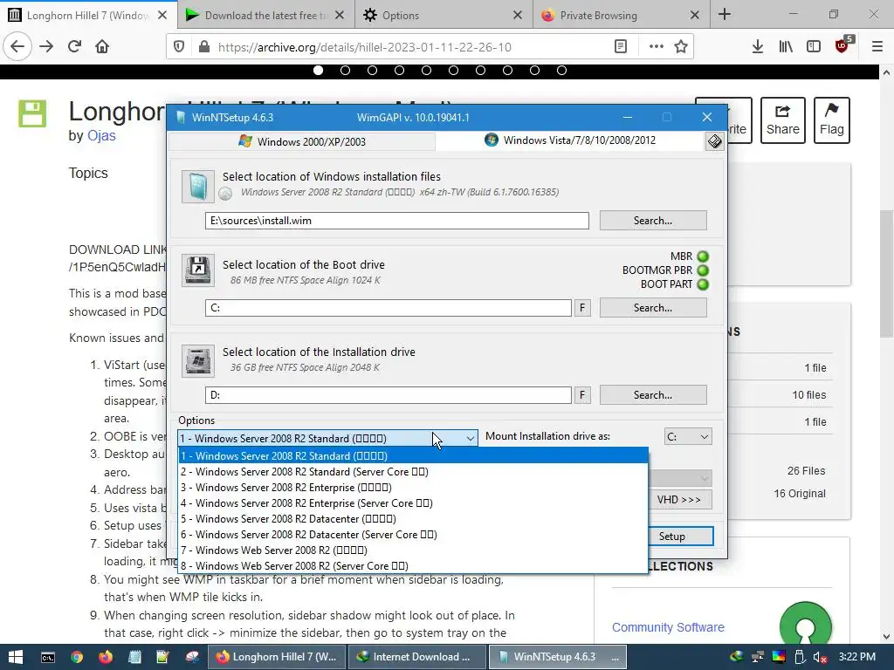The height and width of the screenshot is (670, 894).
Task: Choose Windows Web Server 2008 R2 Server Core
Action: pos(413,565)
